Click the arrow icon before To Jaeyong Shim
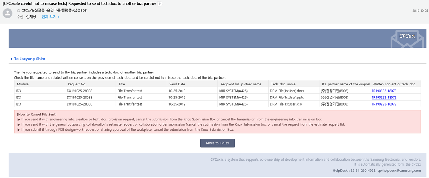 (x=11, y=59)
